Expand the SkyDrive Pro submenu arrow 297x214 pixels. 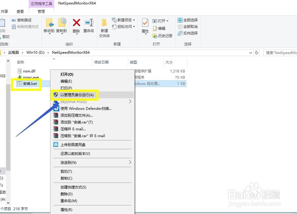tap(130, 101)
